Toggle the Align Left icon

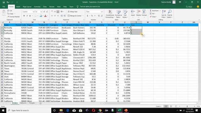coord(52,16)
